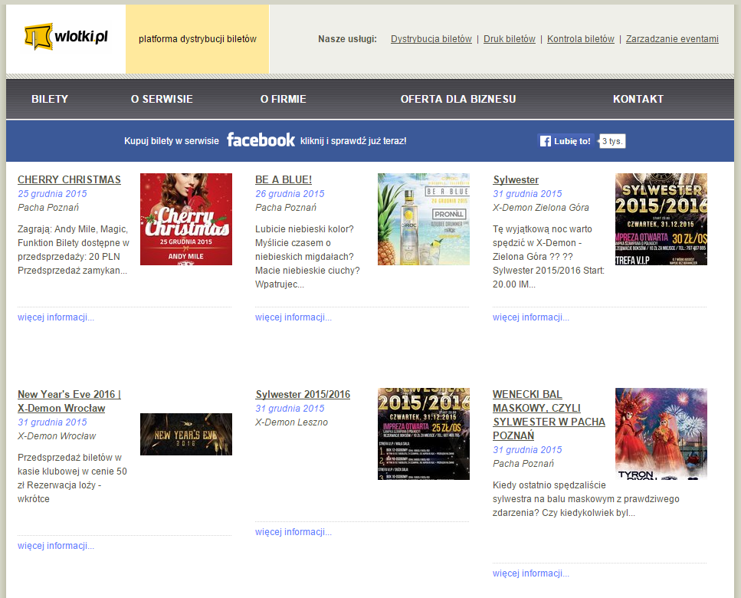This screenshot has height=598, width=741.
Task: Click the wlotki.pl logo
Action: pyautogui.click(x=65, y=38)
